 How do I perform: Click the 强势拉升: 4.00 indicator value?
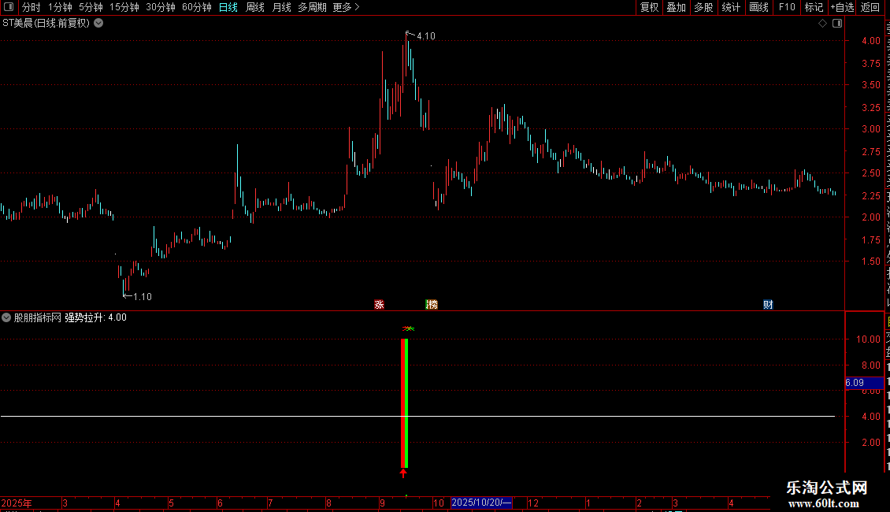point(96,318)
